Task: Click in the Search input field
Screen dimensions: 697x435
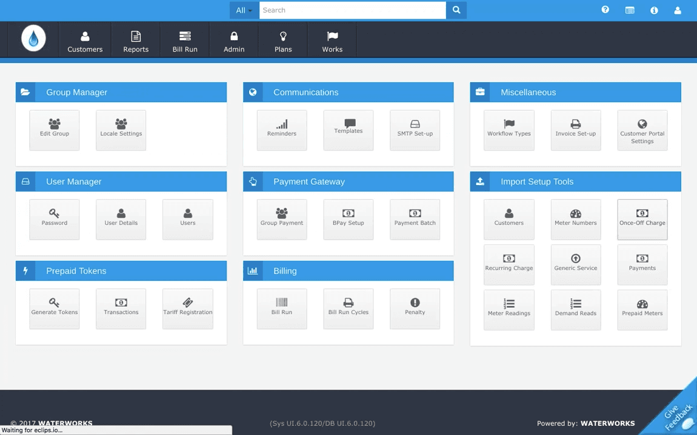Action: pos(353,10)
